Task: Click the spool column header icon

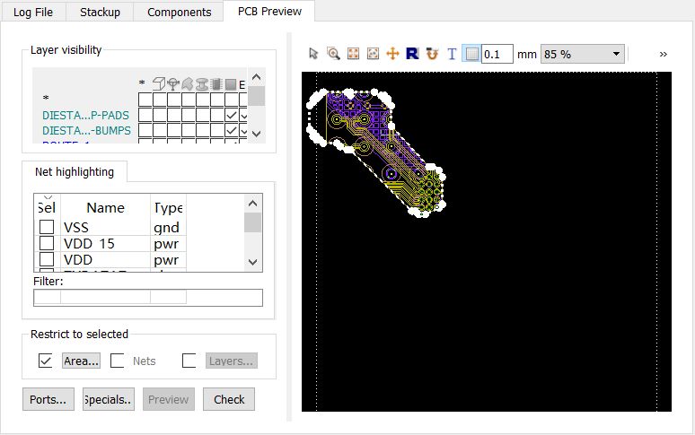Action: click(x=202, y=83)
